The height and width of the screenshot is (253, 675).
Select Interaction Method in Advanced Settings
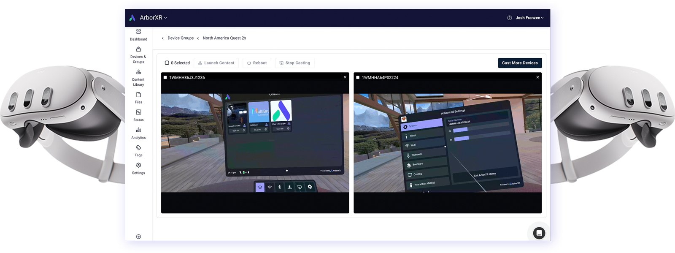click(428, 183)
